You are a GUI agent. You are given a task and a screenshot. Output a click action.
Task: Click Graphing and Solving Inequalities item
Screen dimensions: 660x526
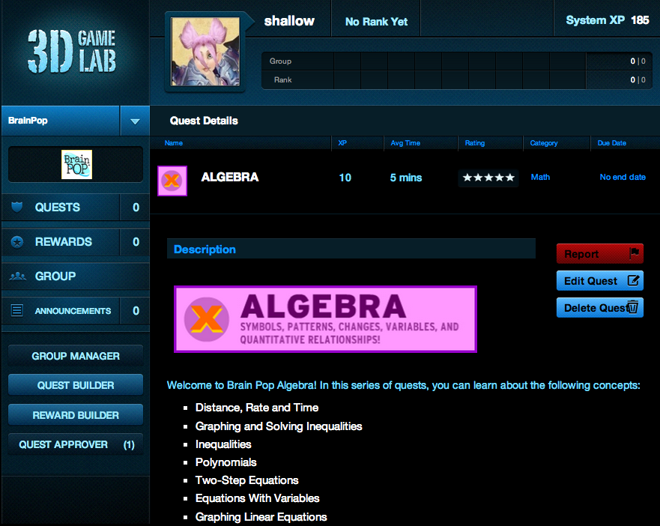tap(279, 426)
